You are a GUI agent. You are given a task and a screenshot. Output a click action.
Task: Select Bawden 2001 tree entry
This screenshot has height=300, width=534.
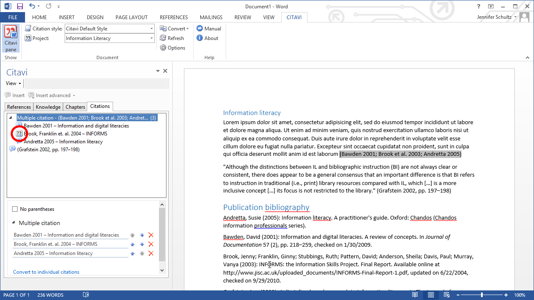76,125
